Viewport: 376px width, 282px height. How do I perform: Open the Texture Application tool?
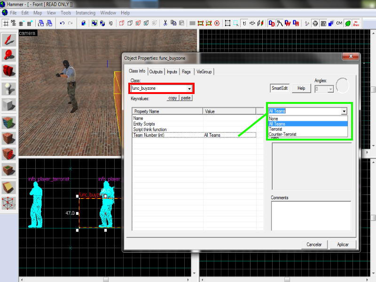pyautogui.click(x=9, y=123)
